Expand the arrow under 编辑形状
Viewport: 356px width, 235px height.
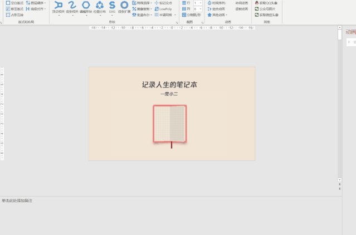click(x=86, y=16)
